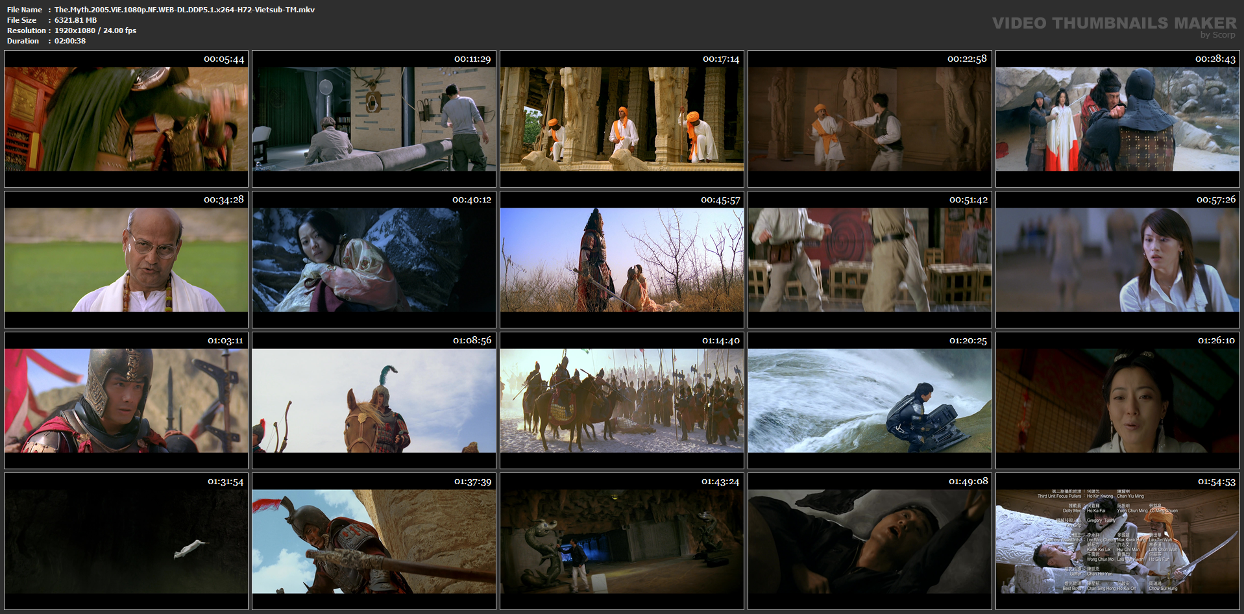Viewport: 1244px width, 614px height.
Task: Select the 00:28:43 snowy soldiers thumbnail
Action: (1118, 119)
